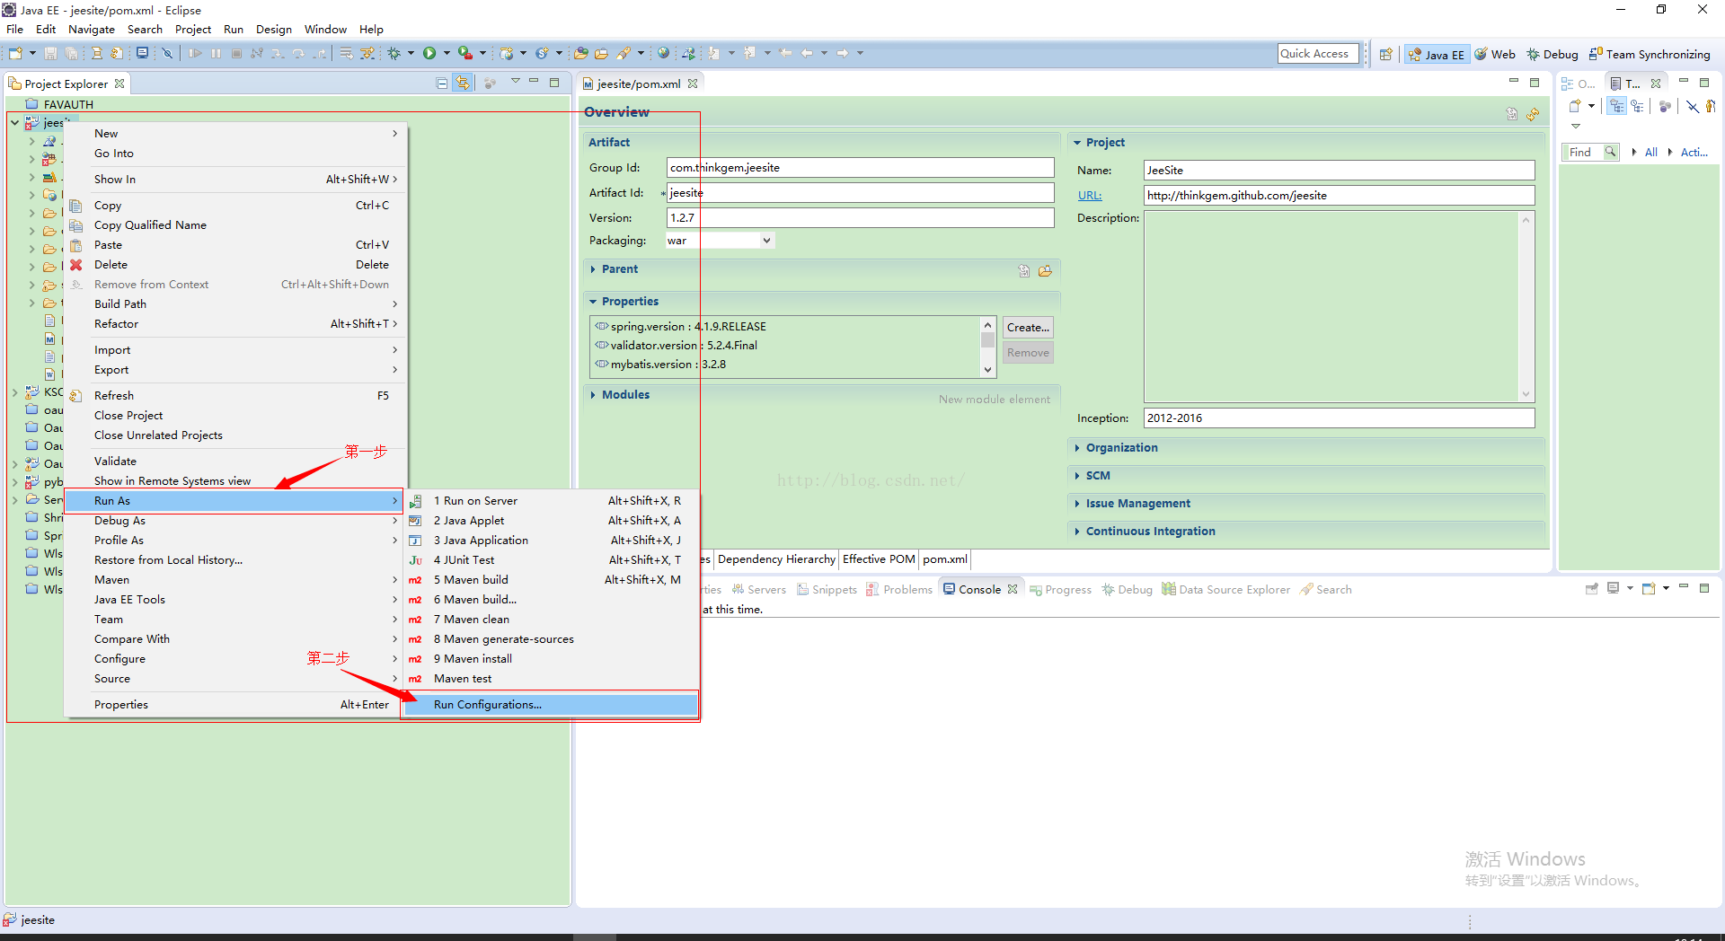Select 1 Run on Server
Image resolution: width=1725 pixels, height=941 pixels.
(x=551, y=501)
